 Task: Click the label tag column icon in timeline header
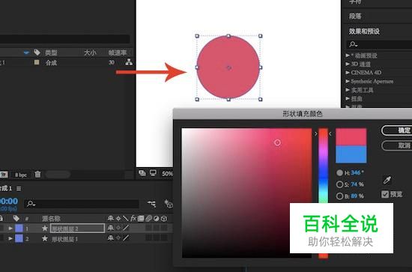tap(16, 218)
